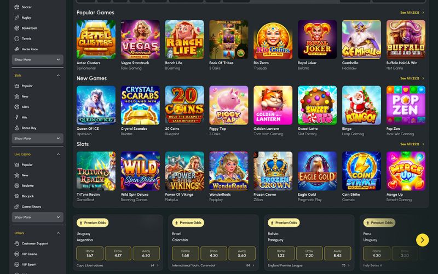Click the Soccer ball sidebar icon
Viewport: 438px width, 274px height.
17,7
